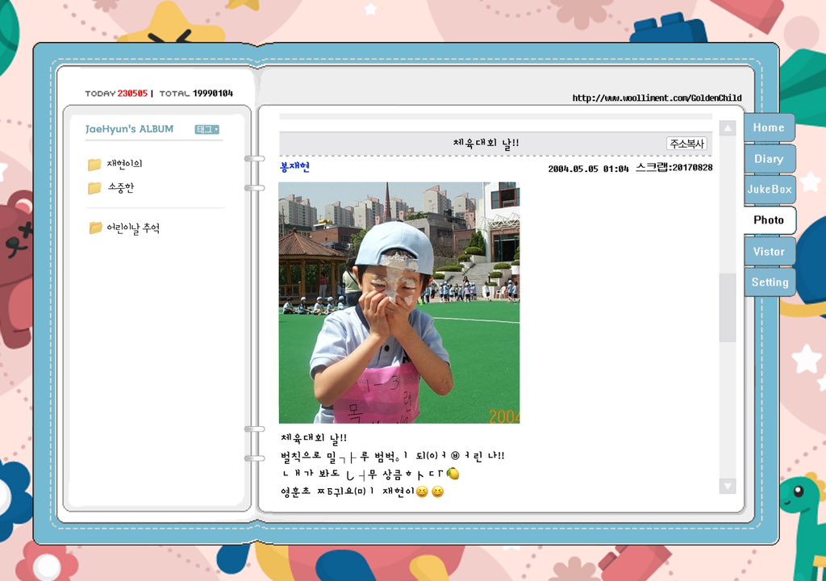The width and height of the screenshot is (826, 581).
Task: Click the scroll up arrow of the post
Action: point(728,127)
